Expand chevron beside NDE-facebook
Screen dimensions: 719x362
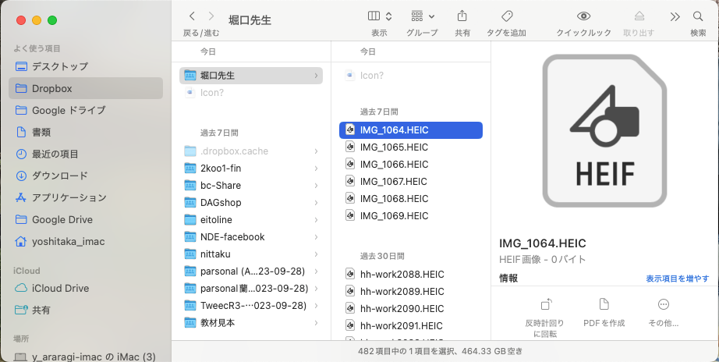coord(316,236)
